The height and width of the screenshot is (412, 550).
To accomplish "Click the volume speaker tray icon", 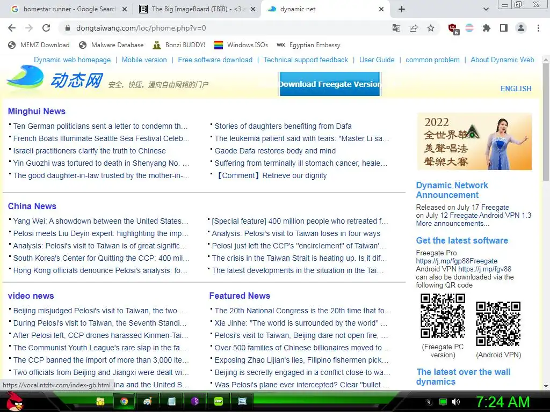I will point(456,402).
